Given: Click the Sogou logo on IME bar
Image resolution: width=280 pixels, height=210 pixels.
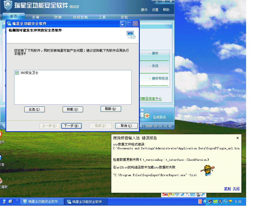Looking at the screenshot, I should [168, 194].
